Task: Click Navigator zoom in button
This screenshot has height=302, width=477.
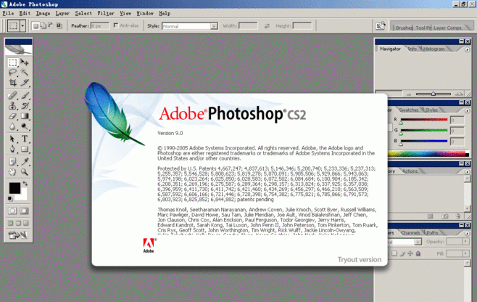Action: pyautogui.click(x=459, y=94)
